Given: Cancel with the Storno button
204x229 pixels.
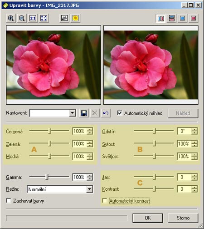Looking at the screenshot, I should click(183, 218).
